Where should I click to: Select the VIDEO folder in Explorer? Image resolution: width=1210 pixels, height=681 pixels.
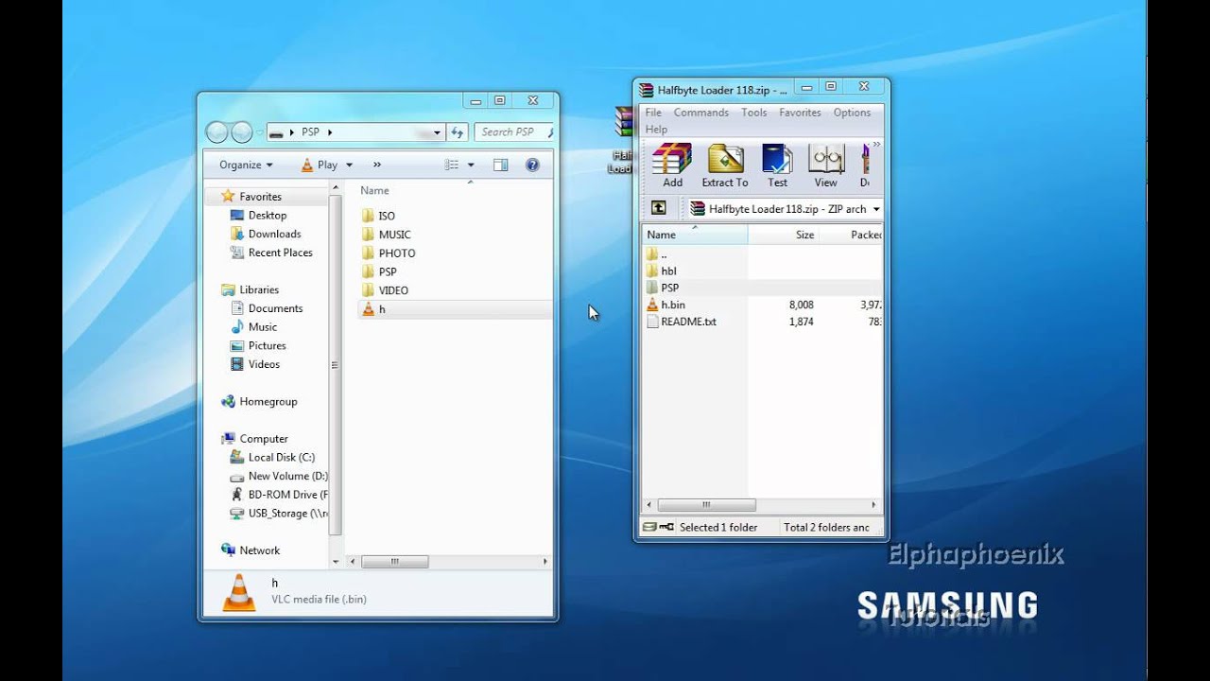click(x=385, y=290)
